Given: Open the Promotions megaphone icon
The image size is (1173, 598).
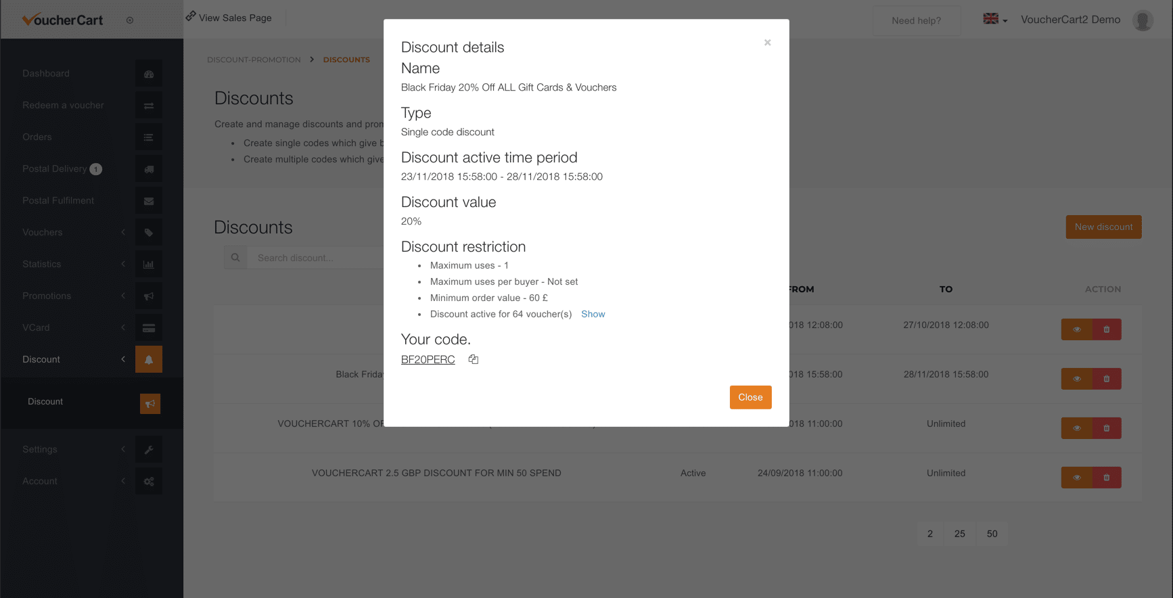Looking at the screenshot, I should (x=148, y=295).
